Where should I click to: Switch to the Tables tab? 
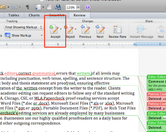pos(14,15)
